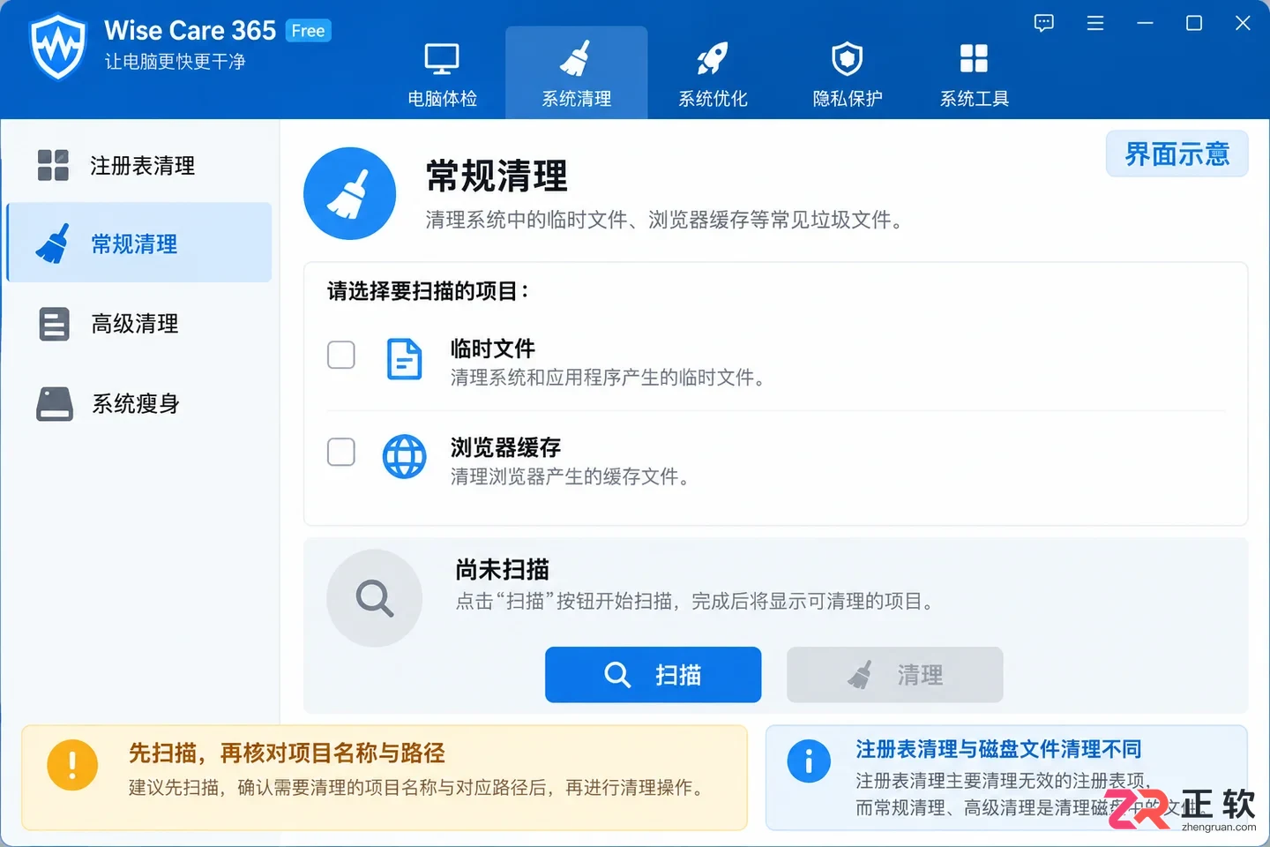The width and height of the screenshot is (1270, 847).
Task: Click the 系统优化 rocket icon
Action: tap(713, 59)
